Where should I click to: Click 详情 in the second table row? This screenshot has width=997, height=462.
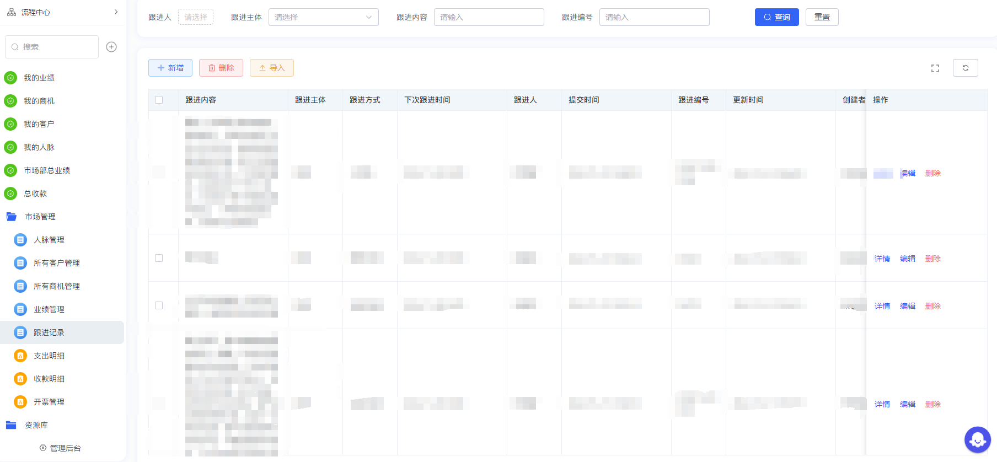point(882,259)
